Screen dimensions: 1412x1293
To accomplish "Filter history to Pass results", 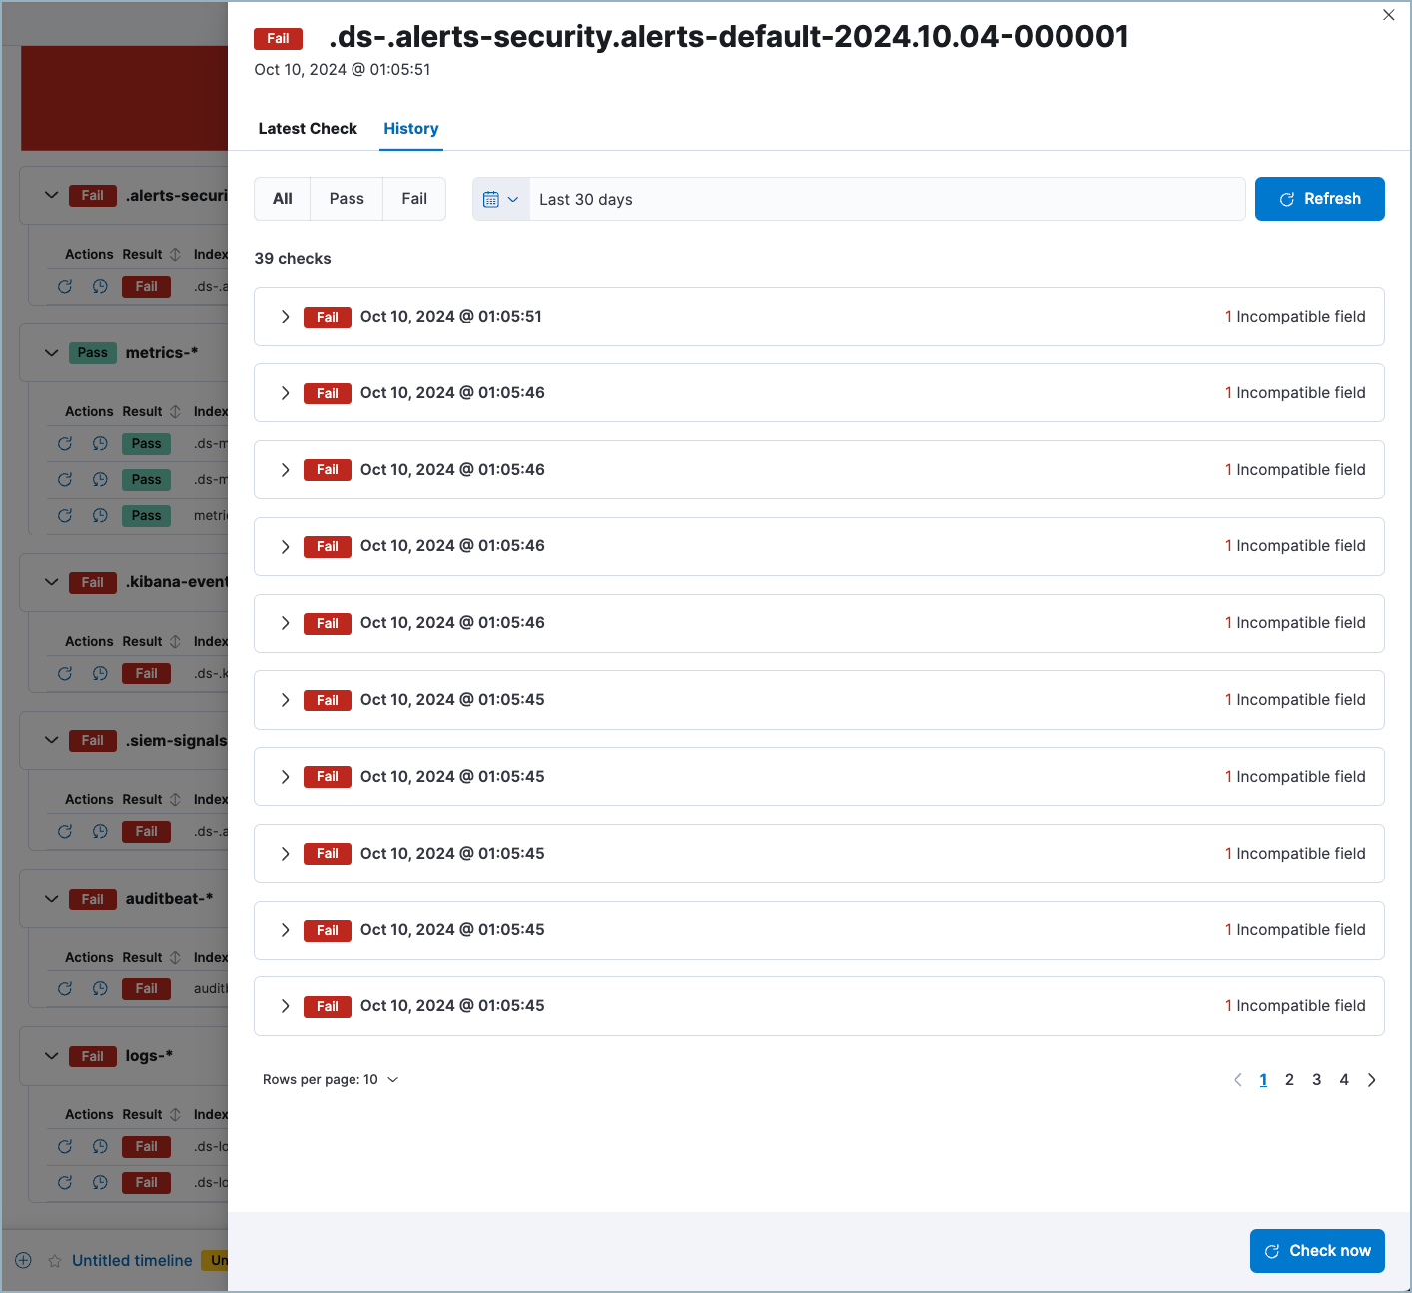I will click(347, 199).
